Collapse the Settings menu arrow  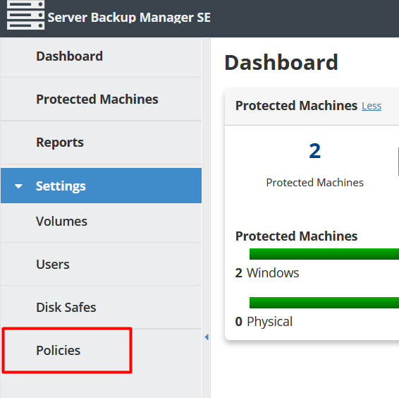point(18,186)
